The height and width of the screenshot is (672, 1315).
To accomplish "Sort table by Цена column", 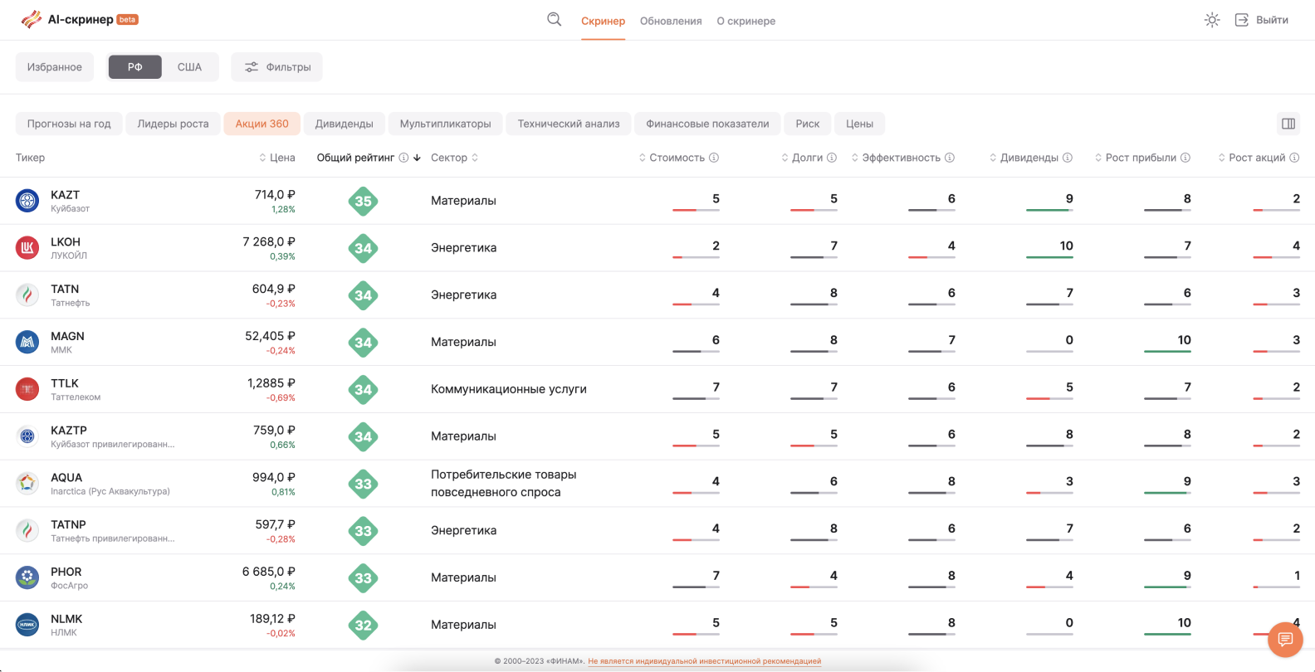I will 277,158.
